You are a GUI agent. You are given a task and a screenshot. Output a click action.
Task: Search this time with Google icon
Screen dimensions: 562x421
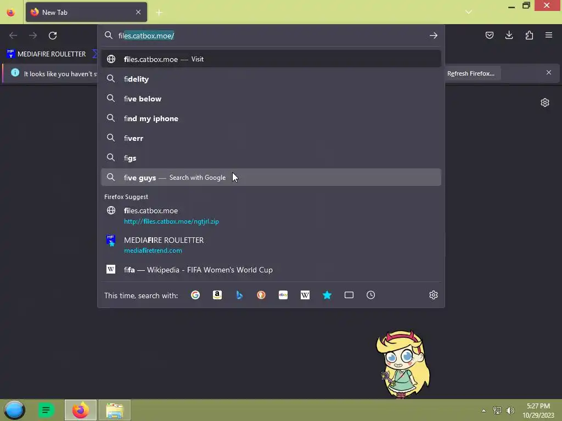pos(195,295)
